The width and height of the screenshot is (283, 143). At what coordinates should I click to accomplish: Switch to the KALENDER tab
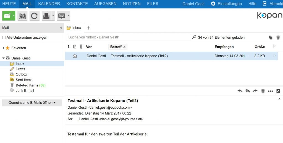[x=49, y=4]
